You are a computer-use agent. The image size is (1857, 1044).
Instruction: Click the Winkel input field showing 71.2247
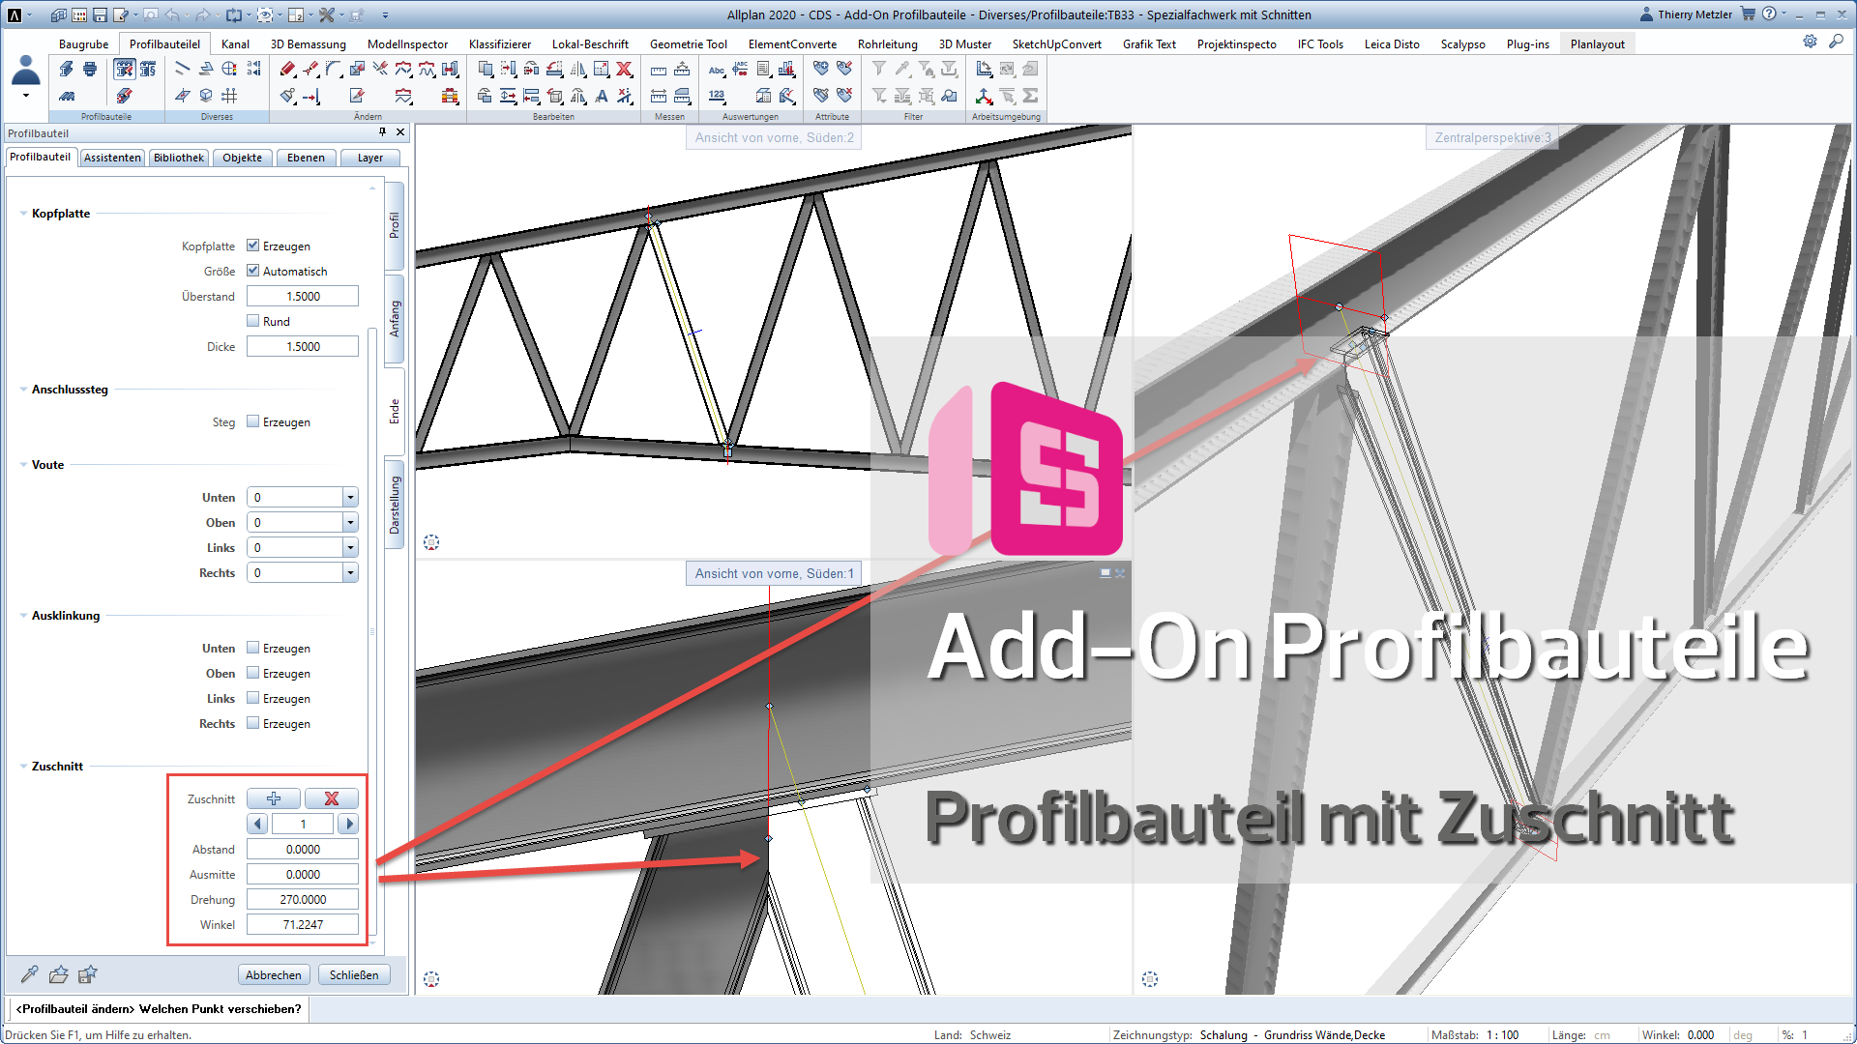pos(303,924)
